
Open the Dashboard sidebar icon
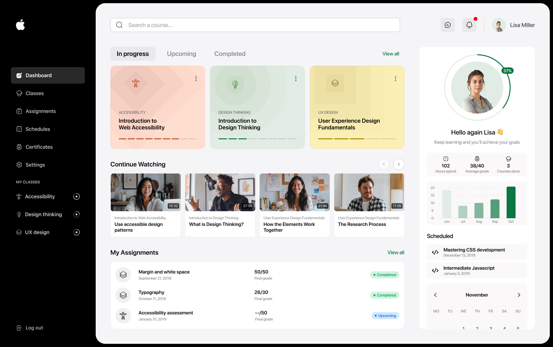click(19, 75)
